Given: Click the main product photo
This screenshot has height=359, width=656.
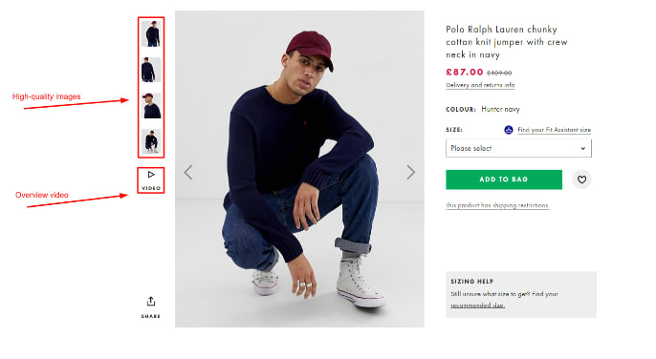Looking at the screenshot, I should coord(299,169).
